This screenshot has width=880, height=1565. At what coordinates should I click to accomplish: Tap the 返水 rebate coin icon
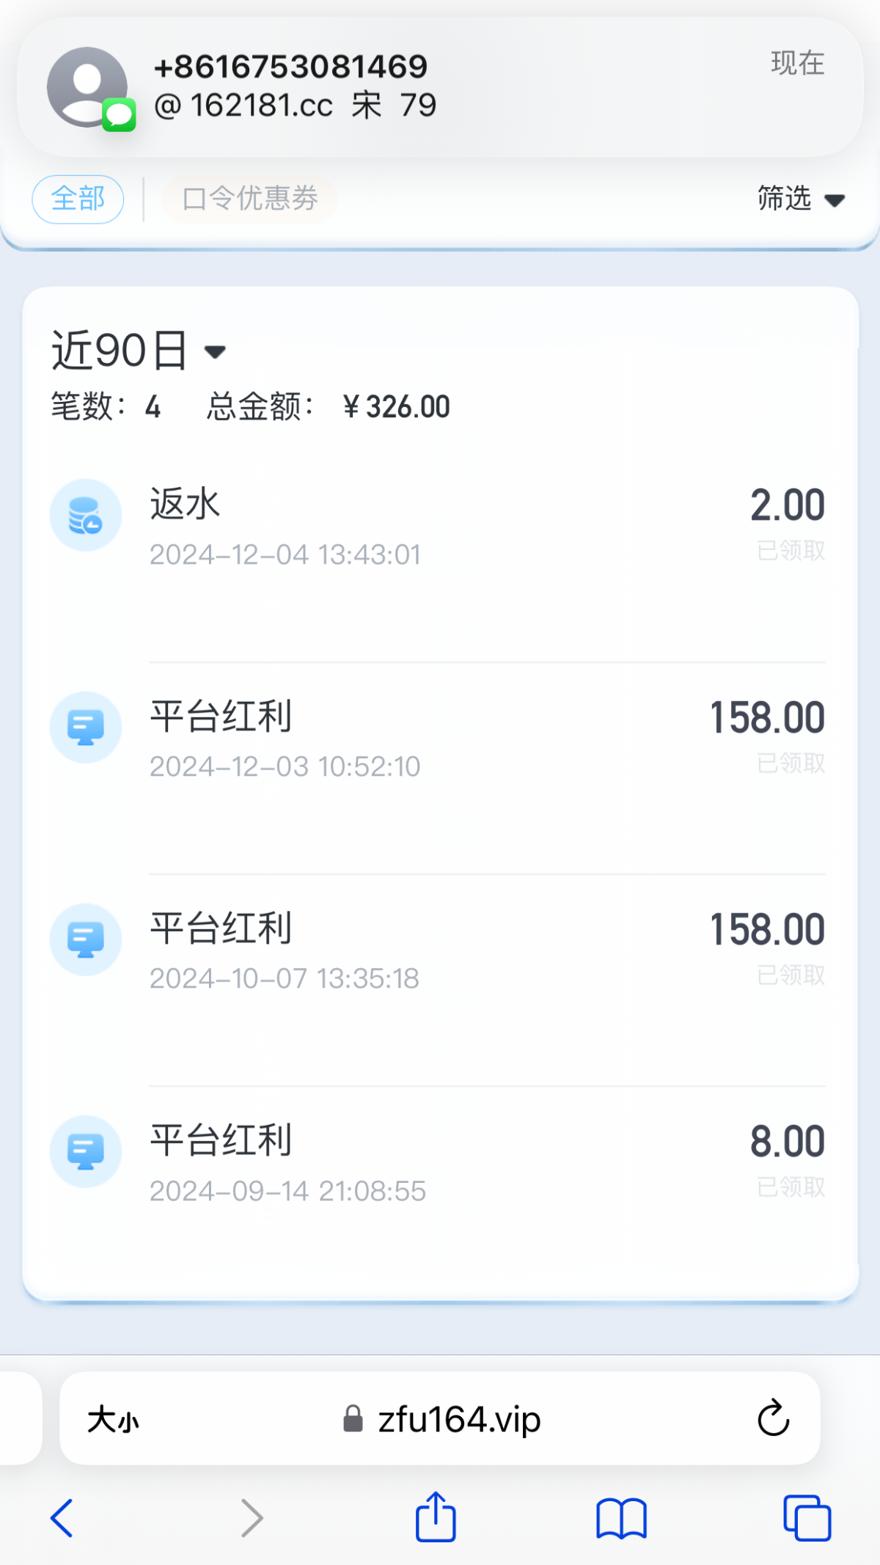click(86, 515)
